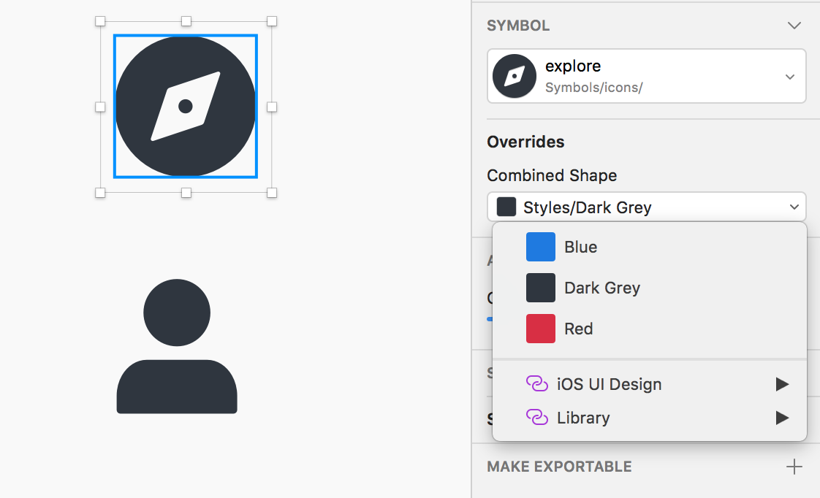820x498 pixels.
Task: Click the plus icon next to Make Exportable
Action: (x=794, y=466)
